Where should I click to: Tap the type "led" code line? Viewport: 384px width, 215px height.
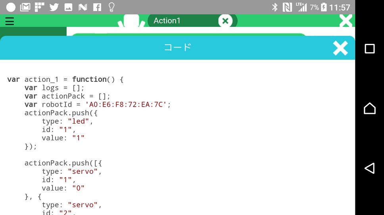click(x=67, y=121)
